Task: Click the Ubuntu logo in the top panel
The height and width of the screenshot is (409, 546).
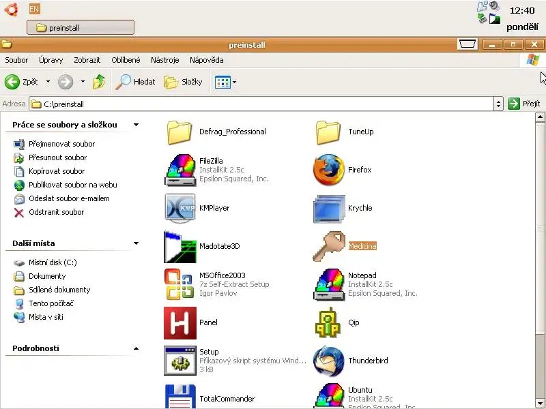Action: click(11, 9)
